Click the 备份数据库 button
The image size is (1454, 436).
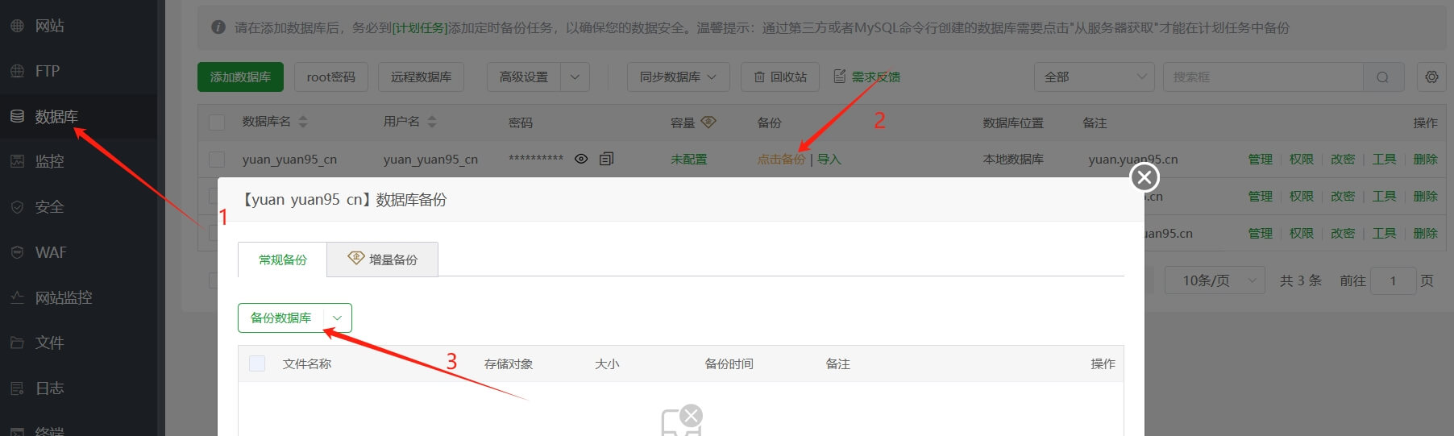[x=280, y=318]
